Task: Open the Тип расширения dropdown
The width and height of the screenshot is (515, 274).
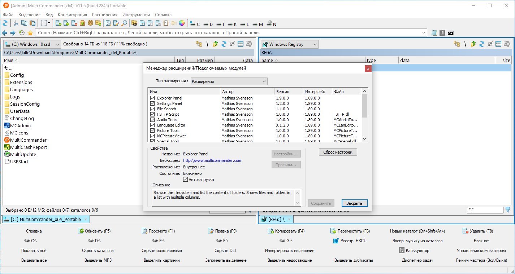Action: click(x=229, y=81)
